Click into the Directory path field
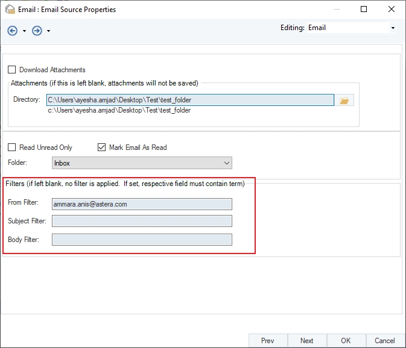 (x=190, y=100)
